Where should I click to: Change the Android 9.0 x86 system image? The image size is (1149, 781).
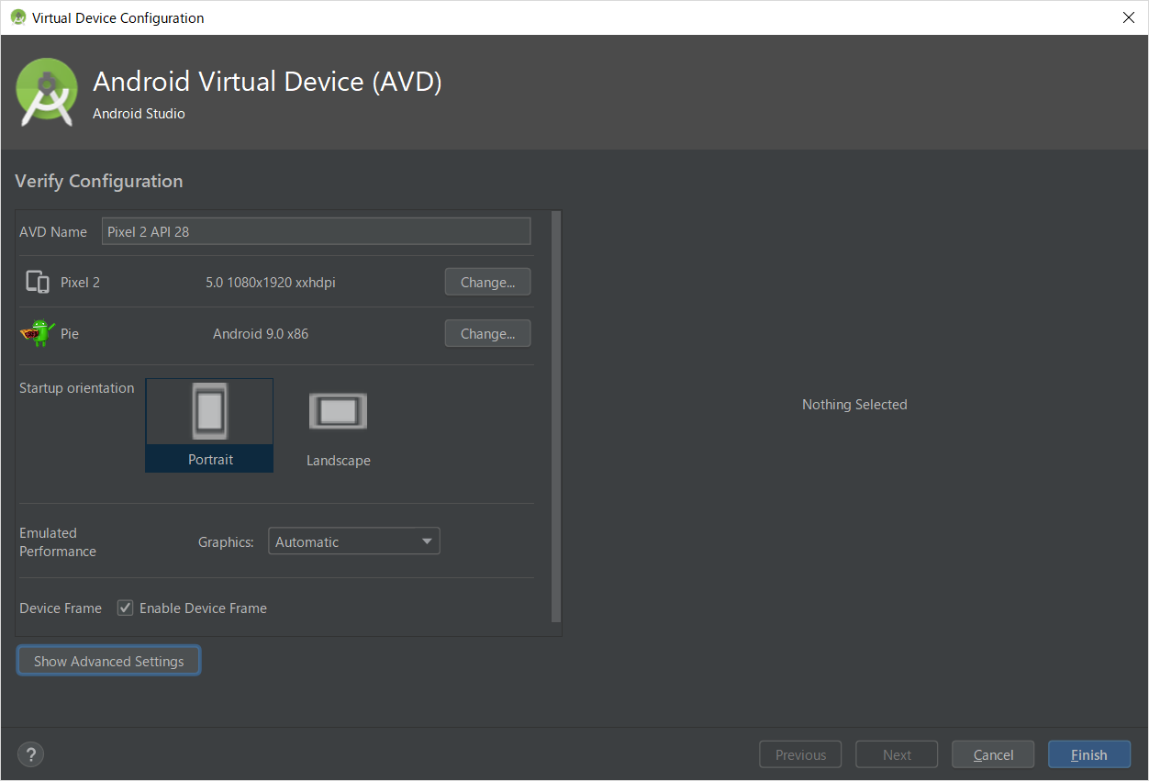pos(487,333)
